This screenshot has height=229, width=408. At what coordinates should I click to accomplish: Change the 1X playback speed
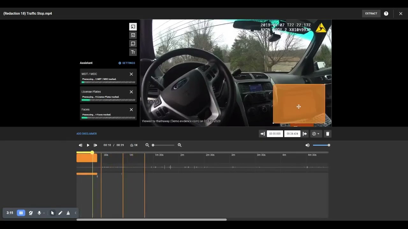click(x=134, y=145)
